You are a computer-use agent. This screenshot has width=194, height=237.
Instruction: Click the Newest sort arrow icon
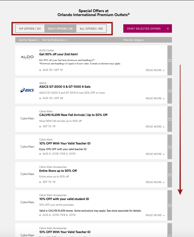click(38, 40)
